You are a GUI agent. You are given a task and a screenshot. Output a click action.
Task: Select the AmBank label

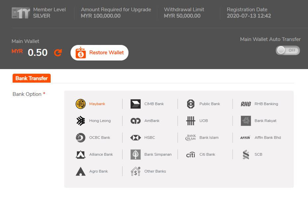pos(152,121)
